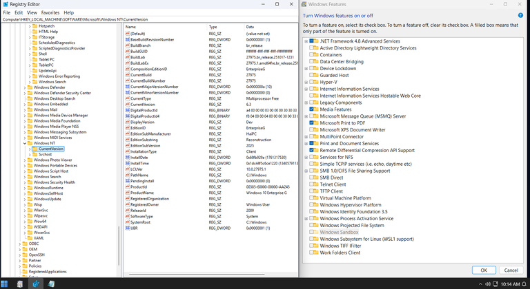Click the folder icon of Windows Defender key
Viewport: 530px width, 289px height.
[x=30, y=87]
